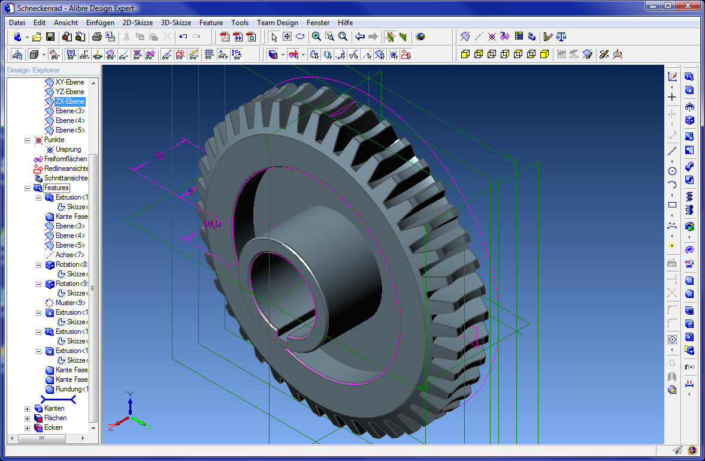Image resolution: width=705 pixels, height=461 pixels.
Task: Insert a reference plane from top toolbar
Action: (465, 37)
